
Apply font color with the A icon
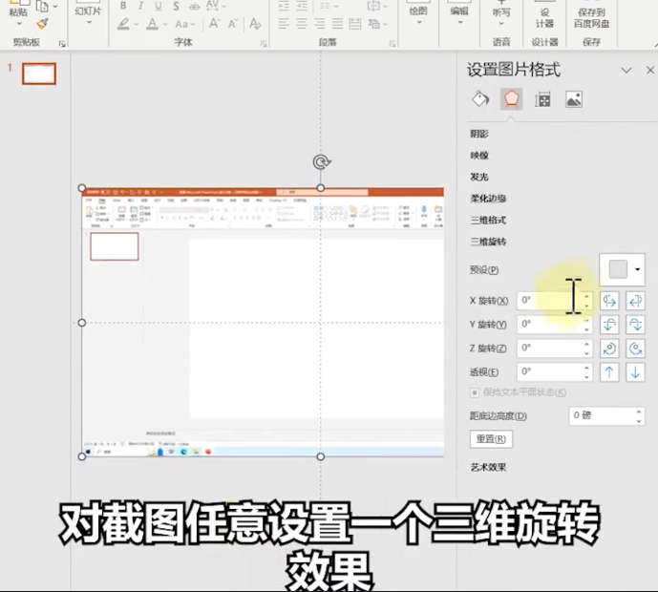(152, 24)
